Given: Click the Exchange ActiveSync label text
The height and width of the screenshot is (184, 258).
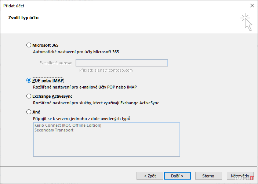Looking at the screenshot, I should [x=52, y=96].
